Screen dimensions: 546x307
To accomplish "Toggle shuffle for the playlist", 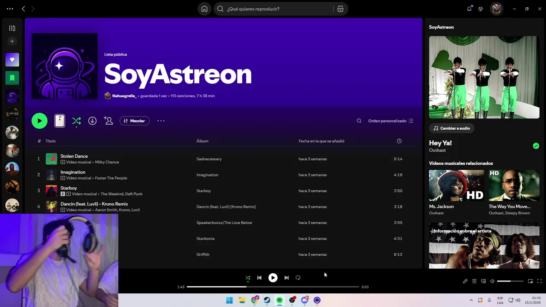I will coord(76,121).
